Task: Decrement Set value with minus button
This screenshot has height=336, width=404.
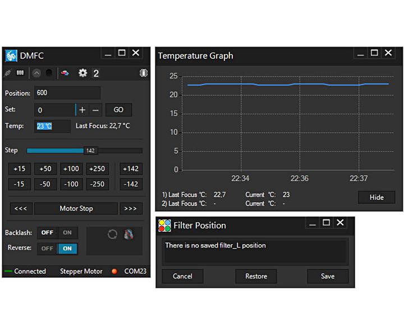Action: pos(95,110)
